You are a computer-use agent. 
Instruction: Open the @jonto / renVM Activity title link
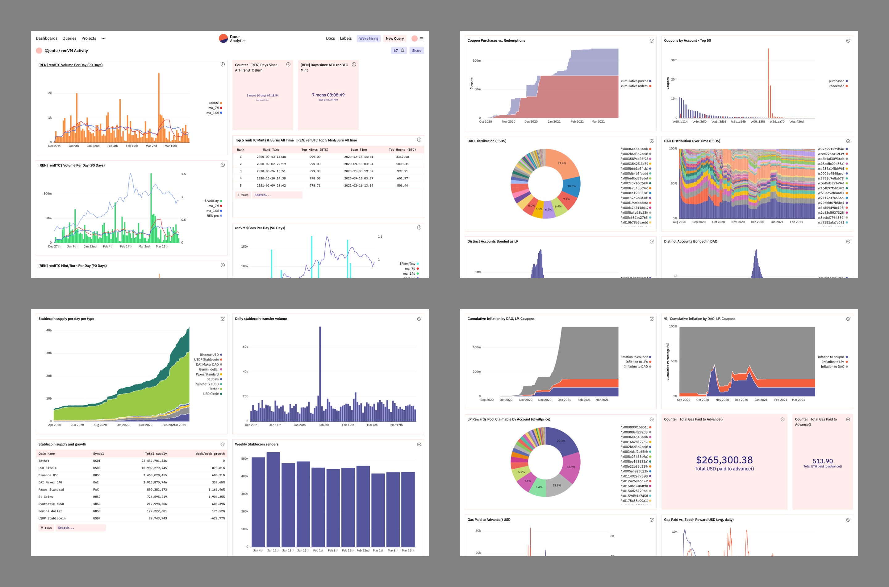(66, 51)
